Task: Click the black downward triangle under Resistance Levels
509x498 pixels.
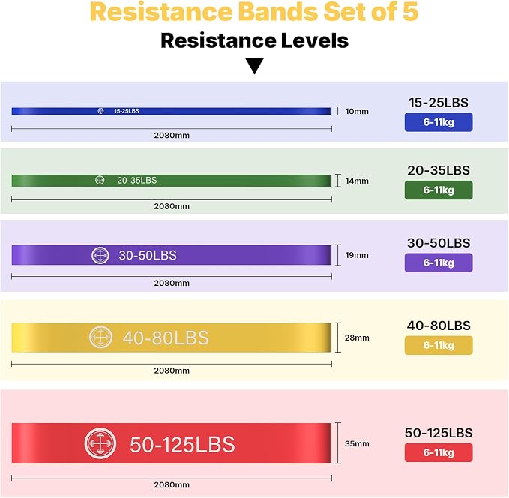Action: pyautogui.click(x=255, y=66)
